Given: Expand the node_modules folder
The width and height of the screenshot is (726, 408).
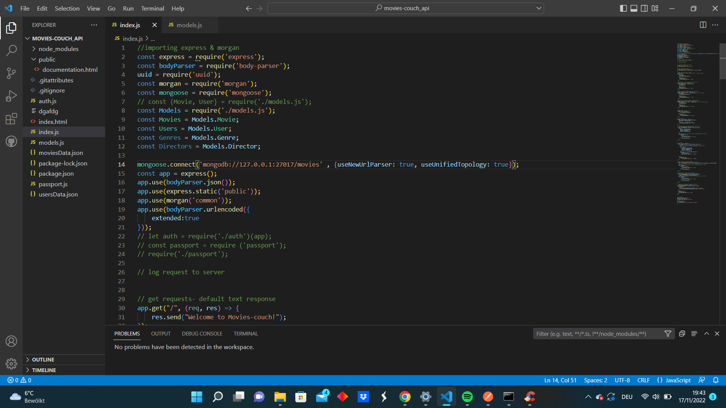Looking at the screenshot, I should [58, 49].
